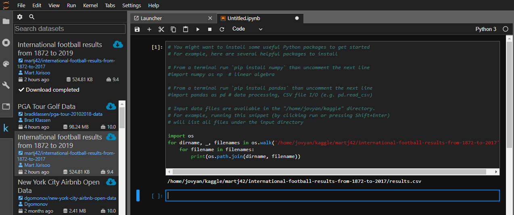Restart the kernel with circular arrow icon

coord(222,29)
